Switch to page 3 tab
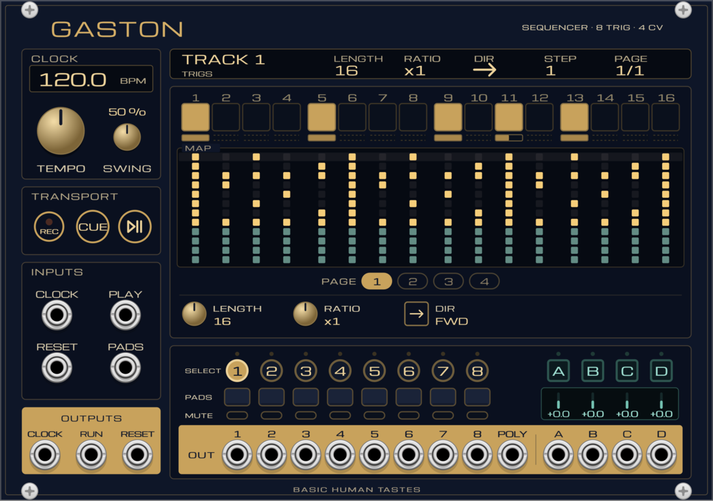Screen dimensions: 713x501 coord(448,281)
